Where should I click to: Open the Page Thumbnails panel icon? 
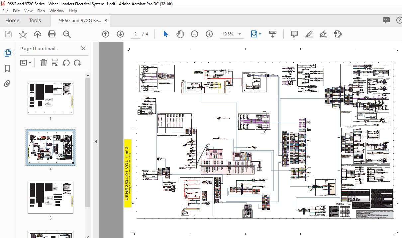point(7,53)
